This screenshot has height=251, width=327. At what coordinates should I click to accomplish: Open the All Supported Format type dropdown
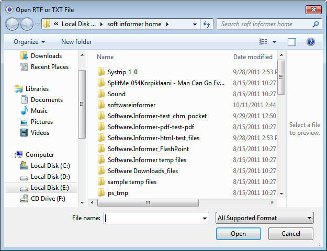coord(265,218)
